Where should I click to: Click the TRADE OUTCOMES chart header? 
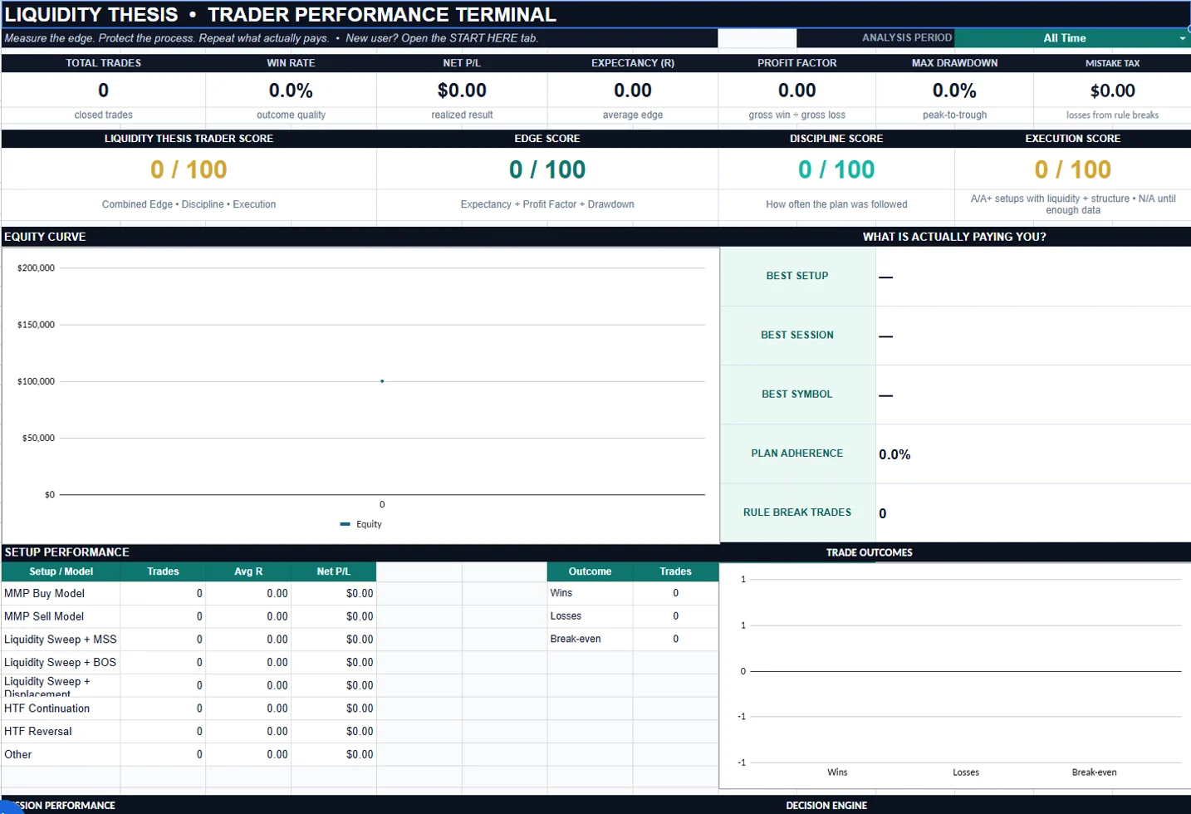[870, 552]
